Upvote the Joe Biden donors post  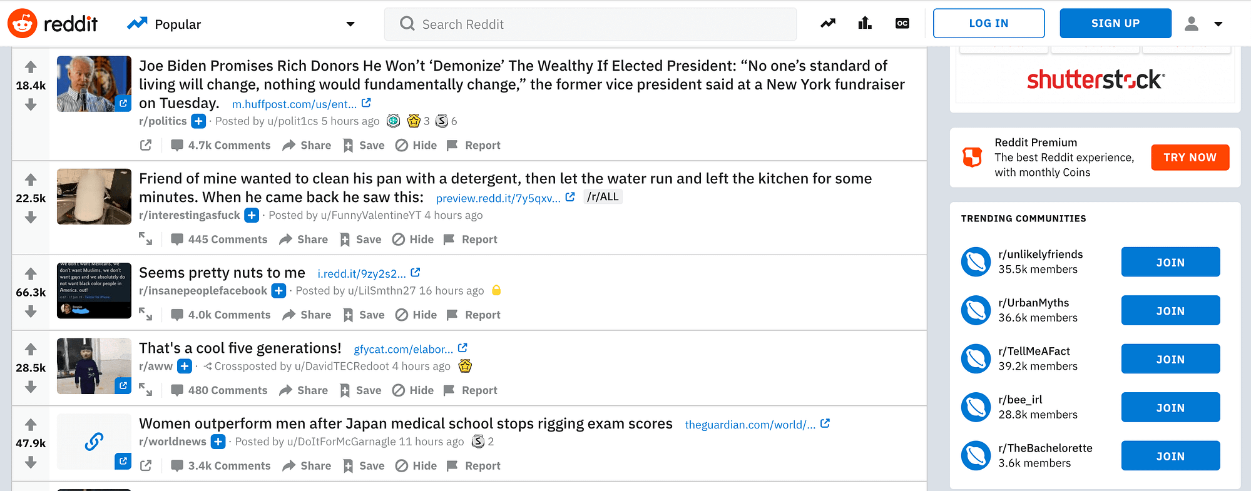[x=31, y=67]
